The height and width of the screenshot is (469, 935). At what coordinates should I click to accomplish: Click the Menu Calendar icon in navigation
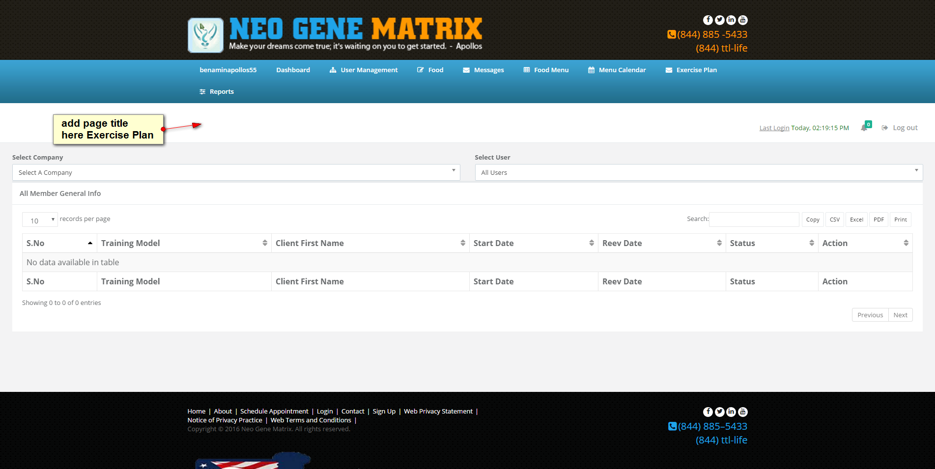[591, 70]
